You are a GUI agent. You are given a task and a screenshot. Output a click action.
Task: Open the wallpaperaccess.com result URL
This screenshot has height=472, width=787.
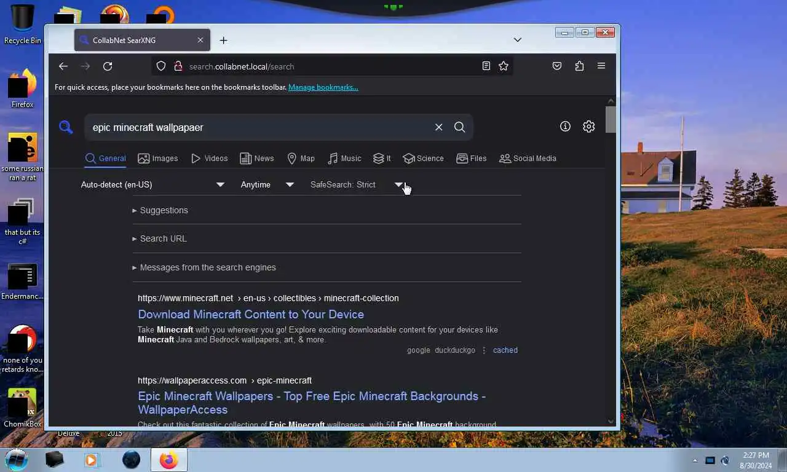pyautogui.click(x=224, y=380)
